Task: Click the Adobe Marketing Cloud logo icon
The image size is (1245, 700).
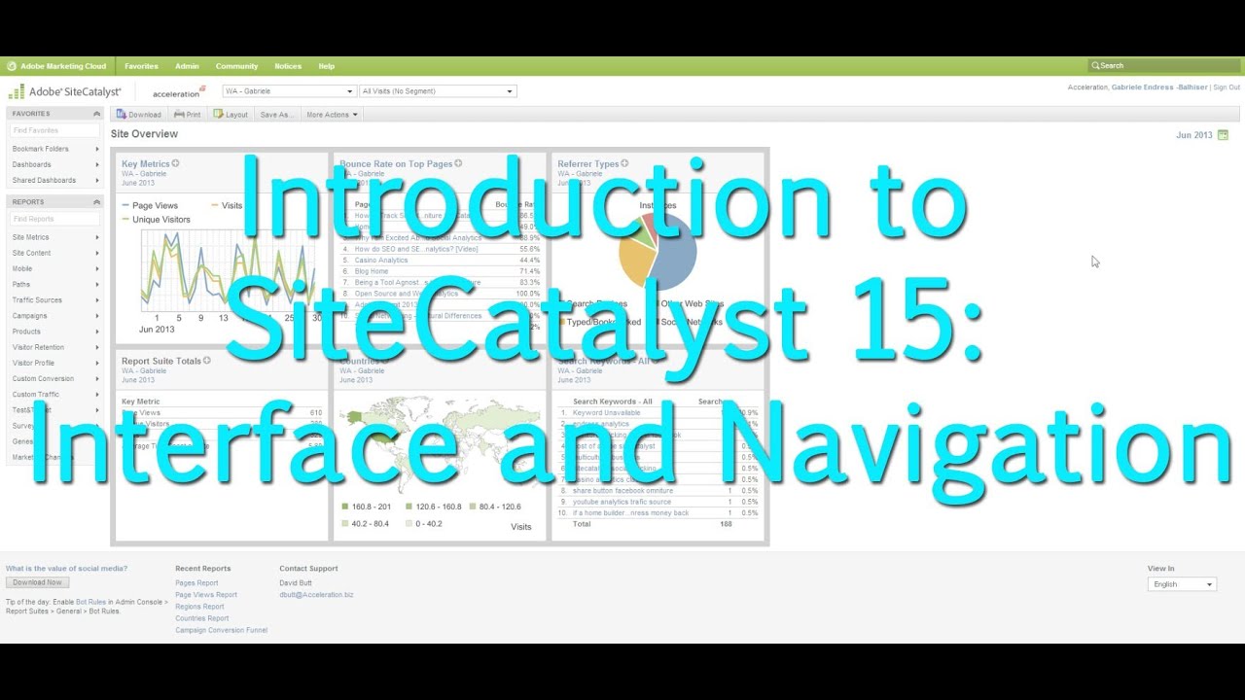Action: tap(13, 66)
